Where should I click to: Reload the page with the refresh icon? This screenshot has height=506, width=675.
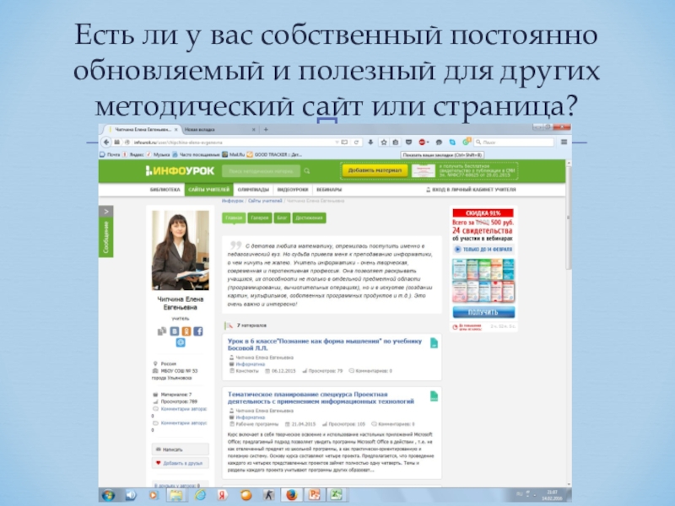[356, 142]
